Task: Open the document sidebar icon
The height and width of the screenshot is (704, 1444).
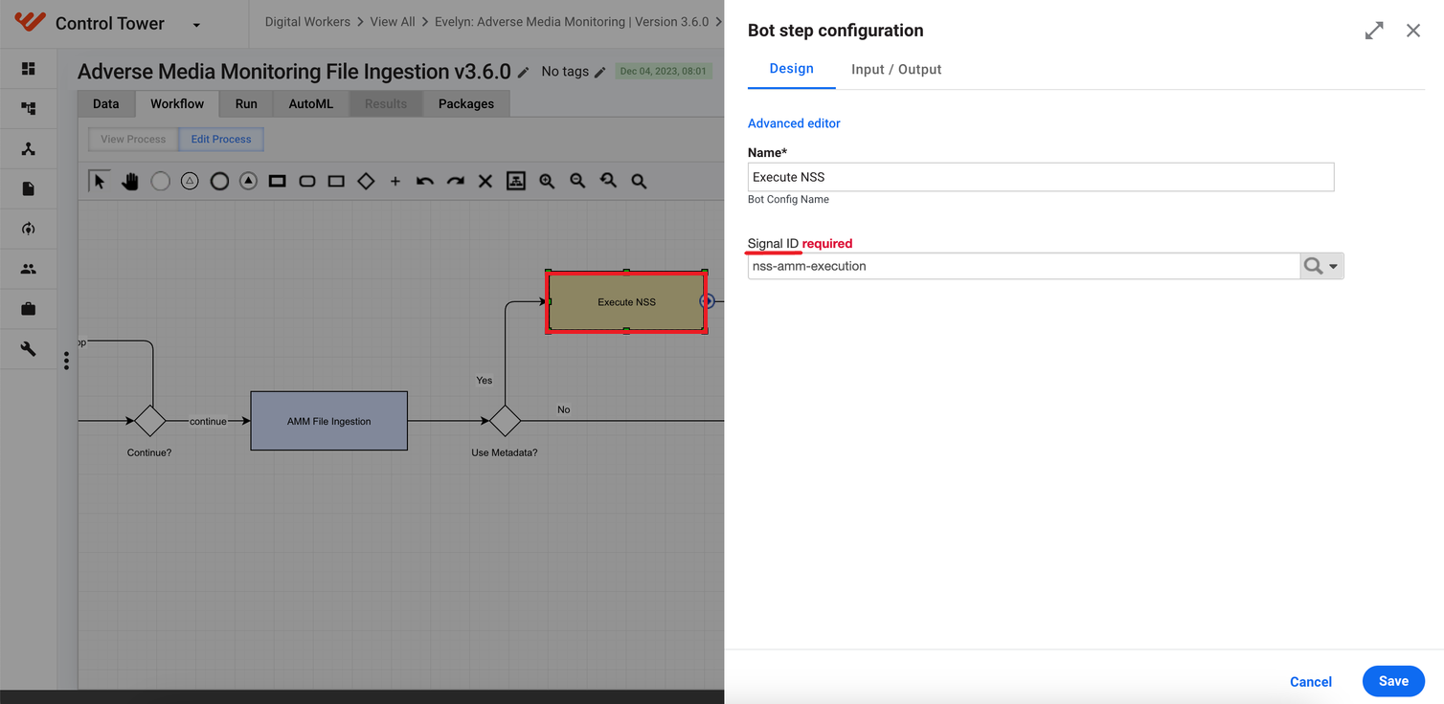Action: (29, 188)
